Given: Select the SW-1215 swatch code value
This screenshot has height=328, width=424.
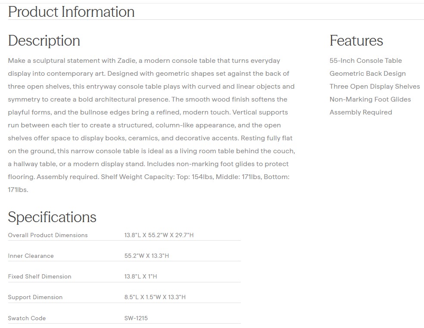Looking at the screenshot, I should (x=136, y=318).
